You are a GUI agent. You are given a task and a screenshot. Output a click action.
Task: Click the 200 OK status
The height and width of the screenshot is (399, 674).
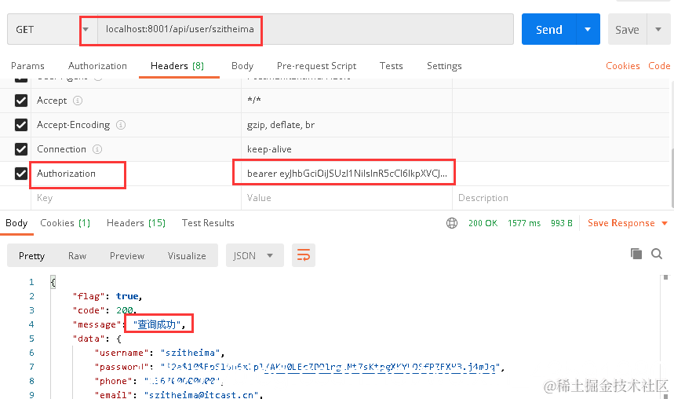point(483,223)
